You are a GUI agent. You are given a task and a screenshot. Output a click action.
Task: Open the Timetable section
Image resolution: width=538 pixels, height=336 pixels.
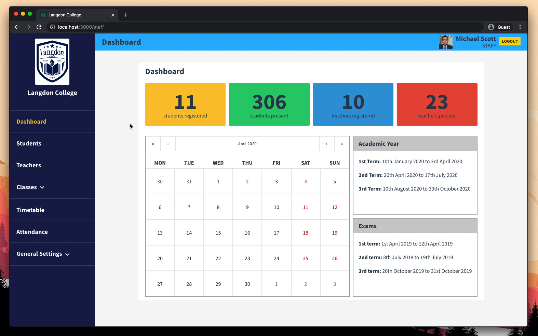[x=30, y=210]
